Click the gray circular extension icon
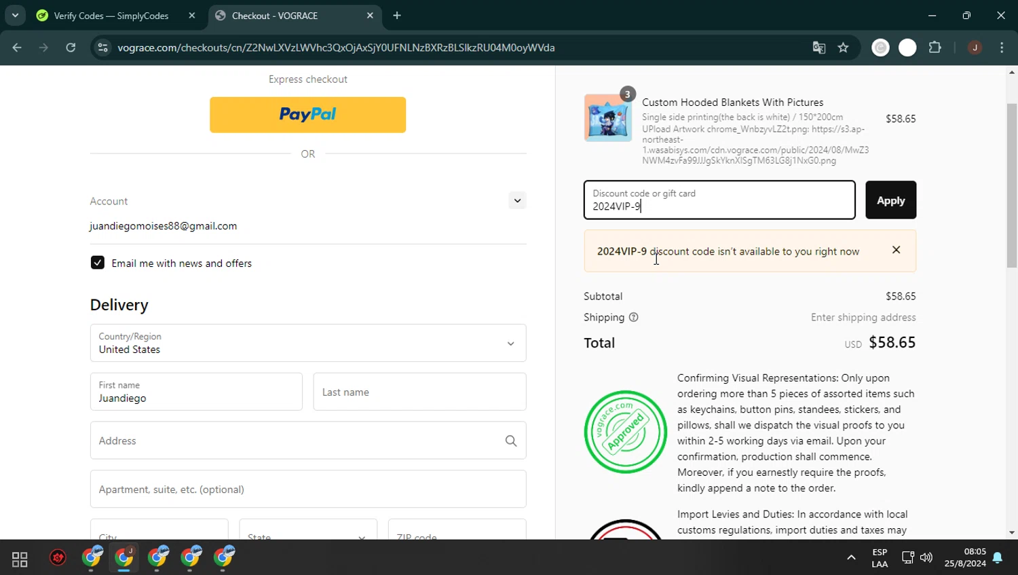 click(x=880, y=48)
